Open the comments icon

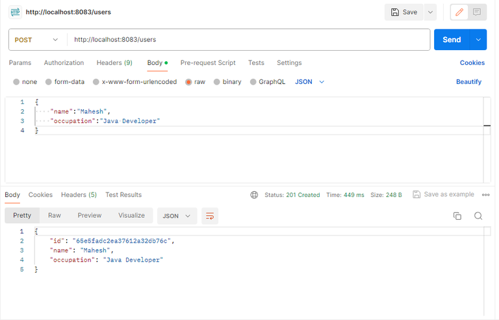477,12
